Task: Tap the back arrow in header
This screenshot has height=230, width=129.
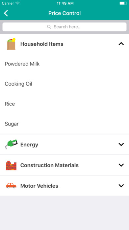Action: pos(6,13)
